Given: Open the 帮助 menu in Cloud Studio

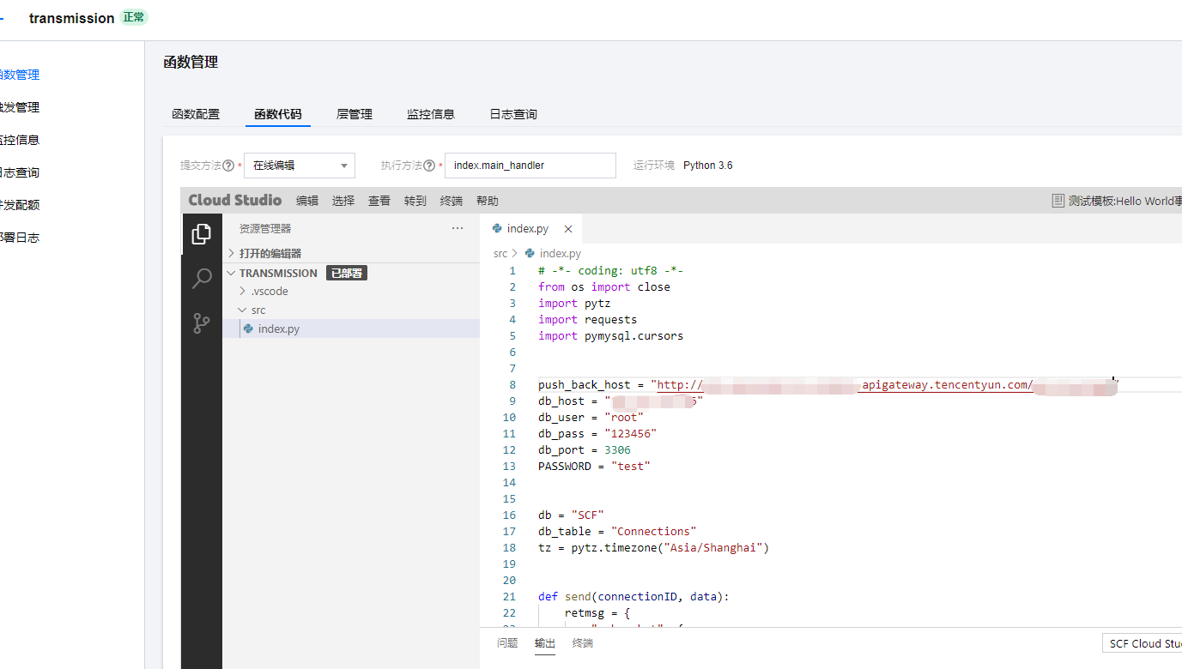Looking at the screenshot, I should [488, 201].
